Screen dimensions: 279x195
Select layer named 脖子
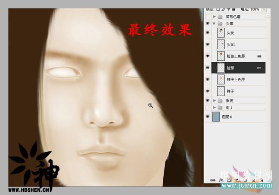click(230, 91)
